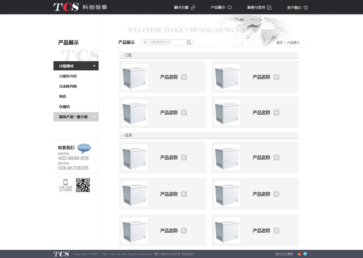The image size is (363, 258).
Task: Click the QR code image
Action: click(x=83, y=185)
